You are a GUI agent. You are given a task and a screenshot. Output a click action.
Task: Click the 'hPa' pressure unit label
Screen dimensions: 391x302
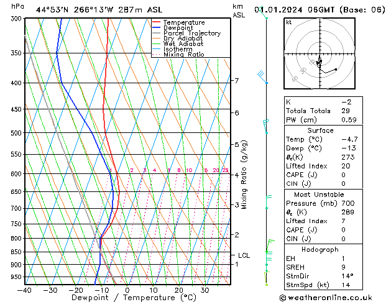(17, 6)
